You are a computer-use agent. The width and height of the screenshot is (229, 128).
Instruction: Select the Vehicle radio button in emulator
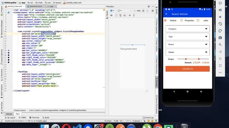pyautogui.click(x=165, y=21)
